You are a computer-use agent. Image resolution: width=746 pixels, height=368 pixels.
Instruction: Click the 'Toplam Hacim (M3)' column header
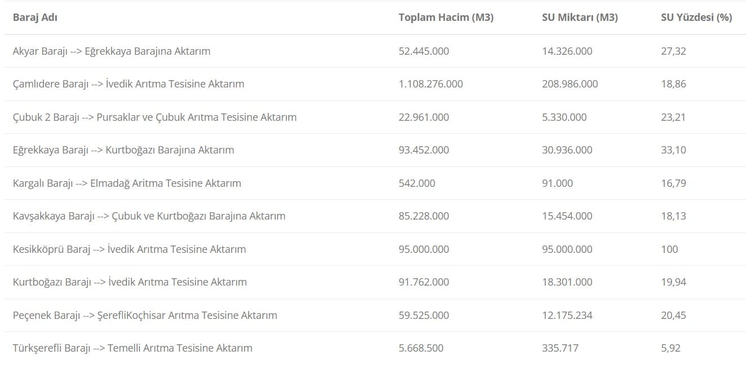(445, 17)
